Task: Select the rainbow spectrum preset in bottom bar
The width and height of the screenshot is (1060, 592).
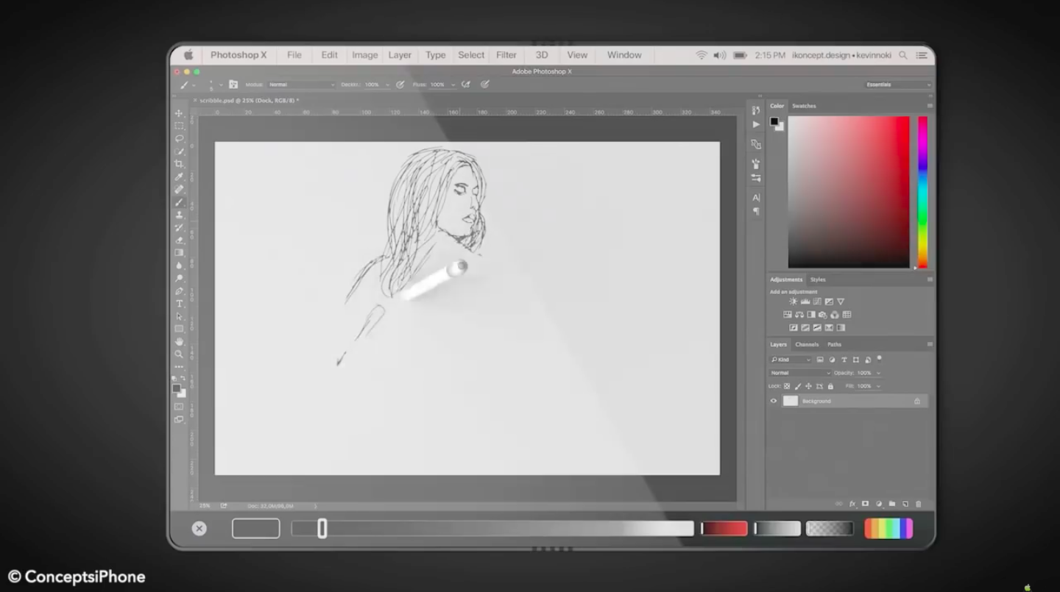Action: tap(888, 528)
